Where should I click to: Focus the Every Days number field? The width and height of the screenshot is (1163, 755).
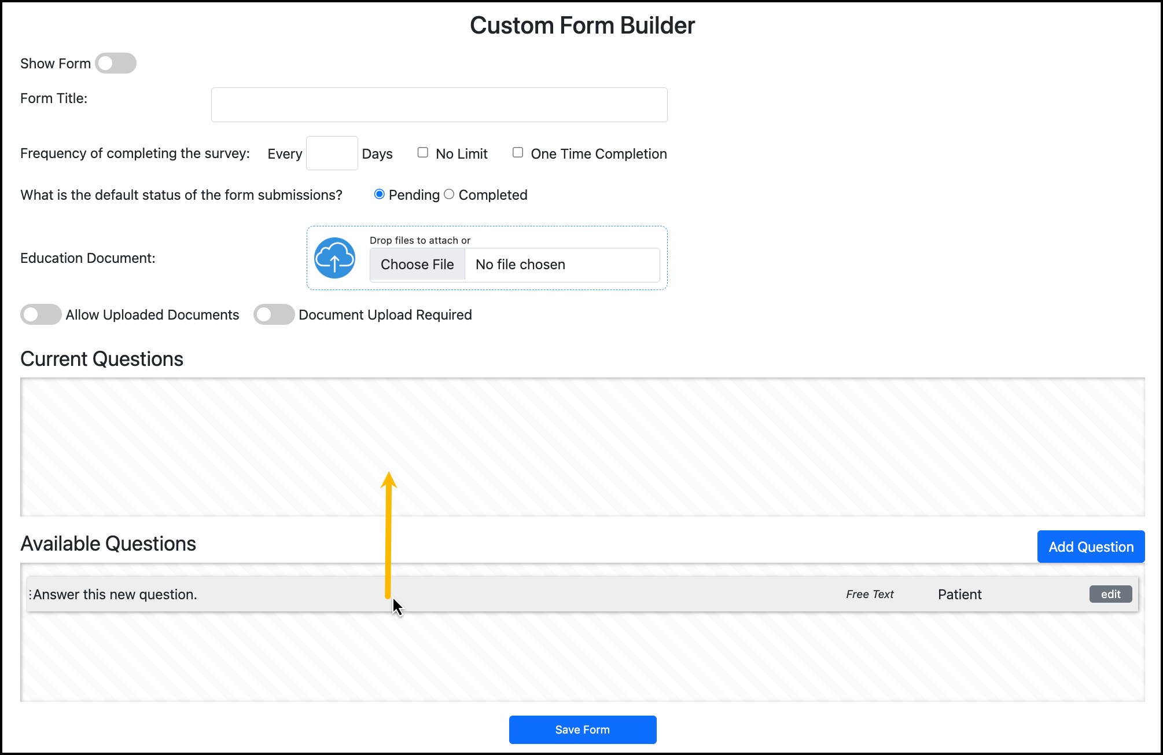coord(332,153)
